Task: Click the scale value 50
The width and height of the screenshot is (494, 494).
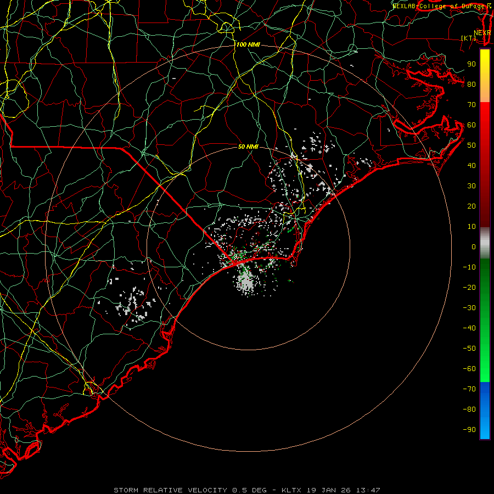Action: click(x=471, y=145)
